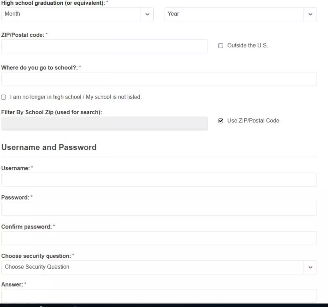The width and height of the screenshot is (328, 307).
Task: Uncheck the Use ZIP/Postal Code checkbox
Action: point(221,121)
